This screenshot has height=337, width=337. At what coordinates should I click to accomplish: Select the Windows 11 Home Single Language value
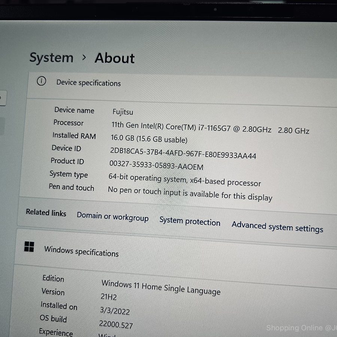(161, 287)
